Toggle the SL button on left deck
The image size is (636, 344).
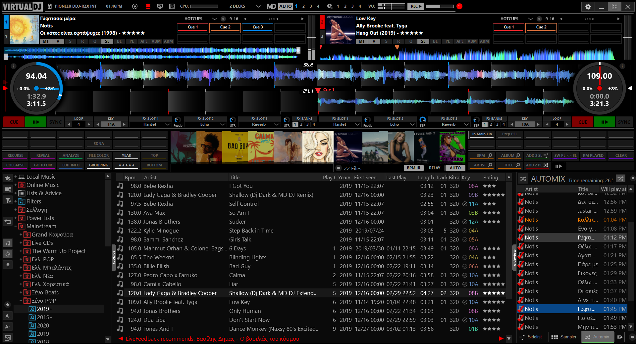tap(107, 41)
